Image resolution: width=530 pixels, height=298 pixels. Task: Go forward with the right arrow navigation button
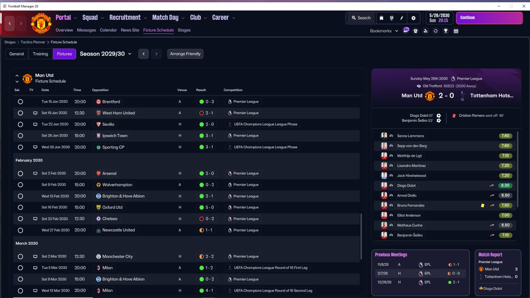point(21,24)
